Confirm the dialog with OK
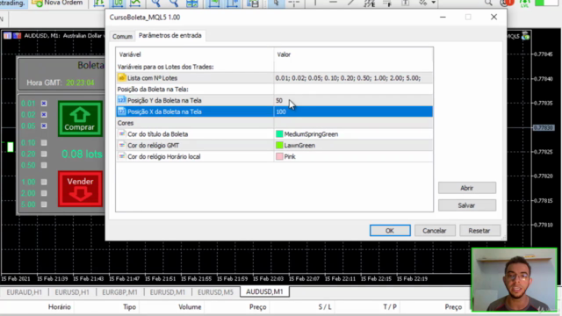This screenshot has height=316, width=562. coord(390,230)
